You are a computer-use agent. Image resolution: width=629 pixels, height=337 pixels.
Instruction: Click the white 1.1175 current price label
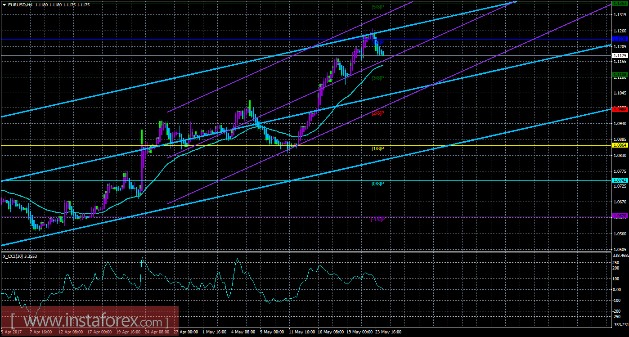click(620, 56)
